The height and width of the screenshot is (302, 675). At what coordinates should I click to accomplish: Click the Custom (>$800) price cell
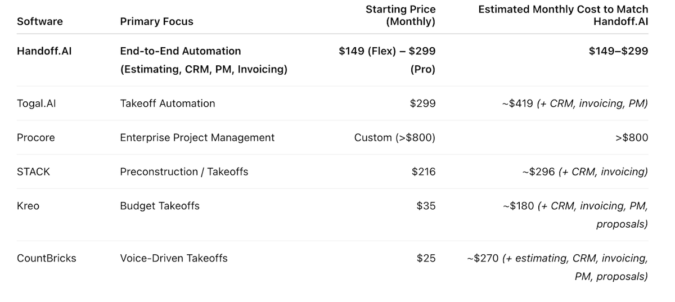click(395, 138)
